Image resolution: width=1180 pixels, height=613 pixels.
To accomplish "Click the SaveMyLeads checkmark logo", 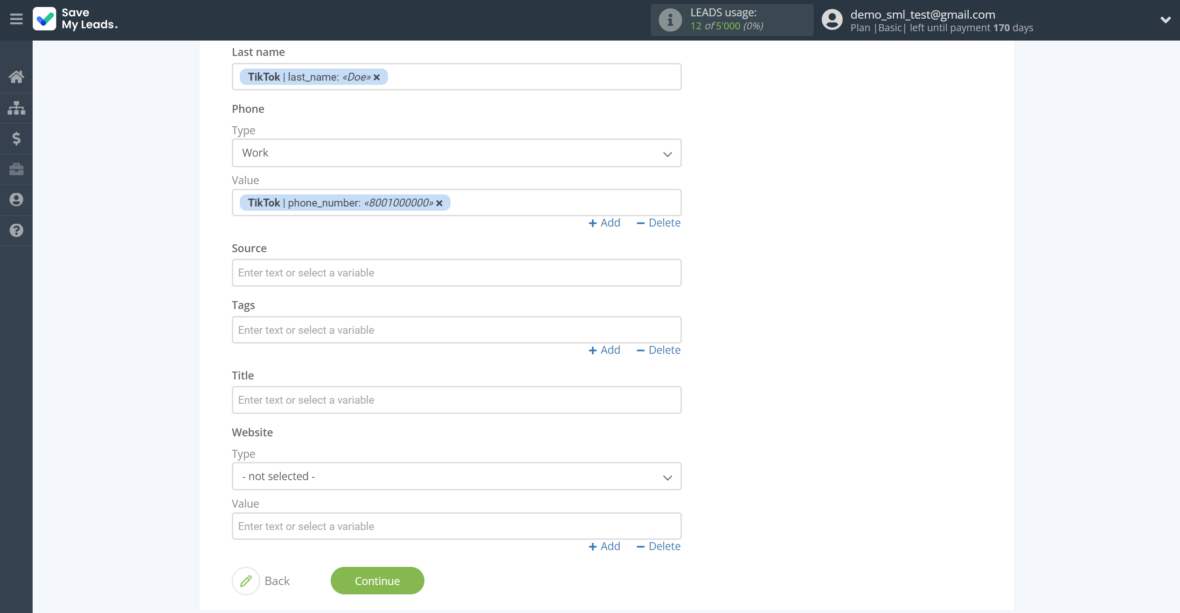I will (45, 19).
